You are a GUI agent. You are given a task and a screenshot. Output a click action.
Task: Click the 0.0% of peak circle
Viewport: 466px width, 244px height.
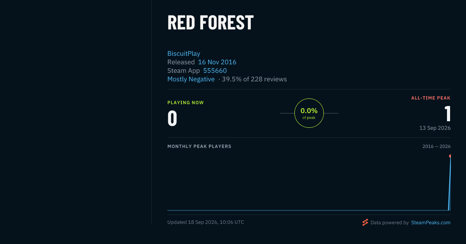[x=309, y=113]
